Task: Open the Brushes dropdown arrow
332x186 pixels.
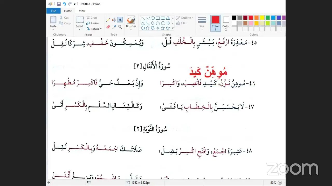Action: pyautogui.click(x=131, y=29)
